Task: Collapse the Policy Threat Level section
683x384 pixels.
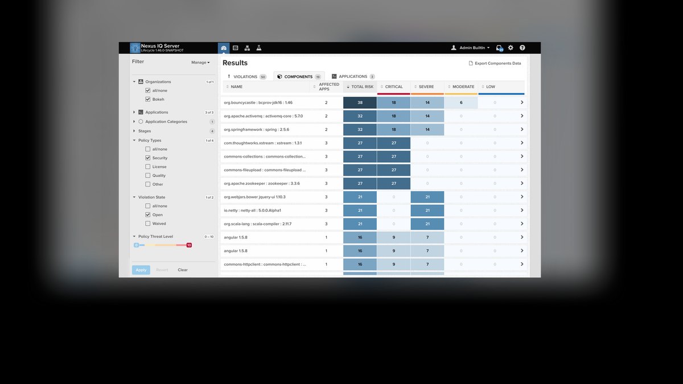Action: 134,237
